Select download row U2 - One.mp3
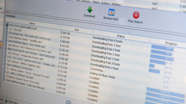This screenshot has height=104, width=186. (15, 29)
